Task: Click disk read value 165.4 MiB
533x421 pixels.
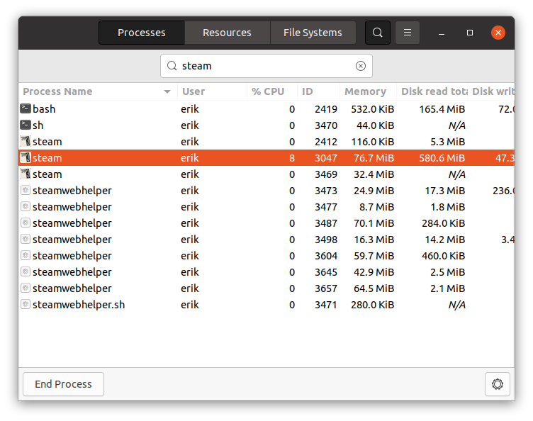Action: pos(442,109)
